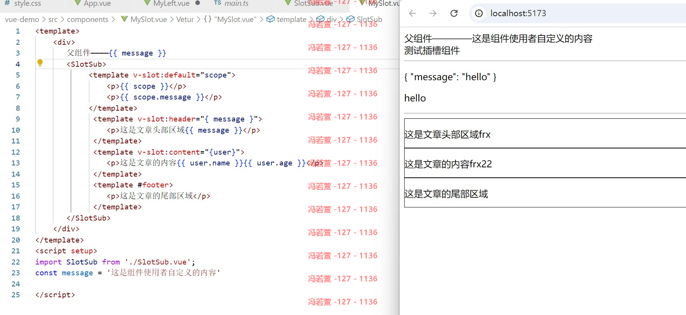Viewport: 686px width, 315px height.
Task: Click './SlotSub.vue' import path
Action: 158,262
